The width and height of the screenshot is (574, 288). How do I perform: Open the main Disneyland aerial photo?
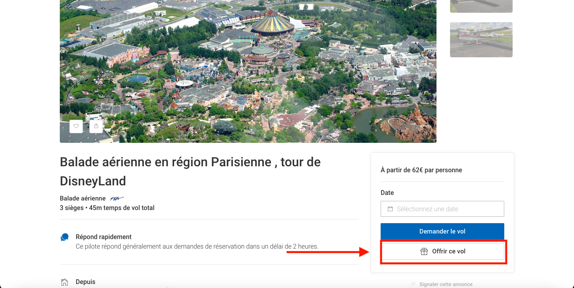click(248, 71)
